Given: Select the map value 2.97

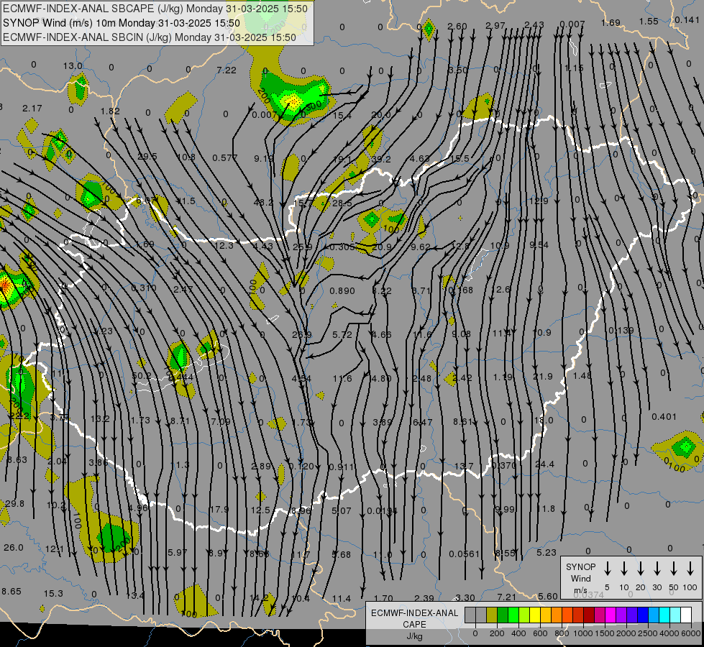Looking at the screenshot, I should [x=495, y=25].
